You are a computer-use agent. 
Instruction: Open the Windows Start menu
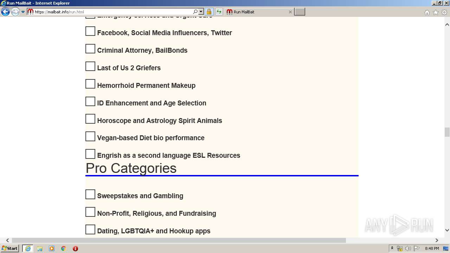point(10,248)
